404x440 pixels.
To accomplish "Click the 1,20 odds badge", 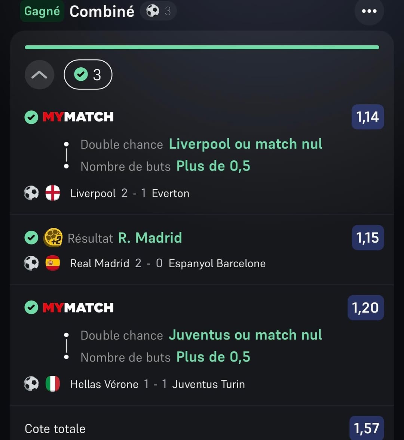I will pyautogui.click(x=365, y=308).
